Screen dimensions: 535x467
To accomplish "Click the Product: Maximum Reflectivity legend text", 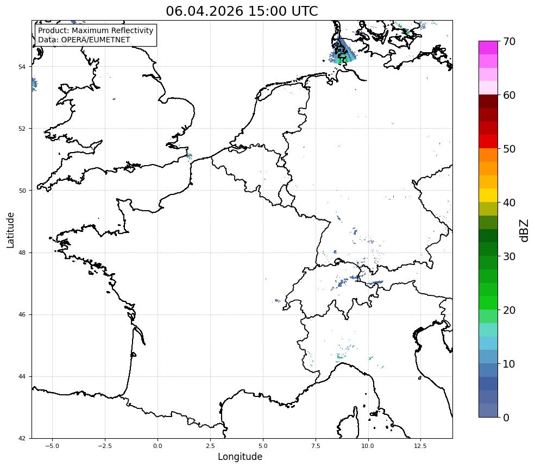I will 96,30.
